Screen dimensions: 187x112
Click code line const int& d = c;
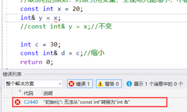[52, 53]
